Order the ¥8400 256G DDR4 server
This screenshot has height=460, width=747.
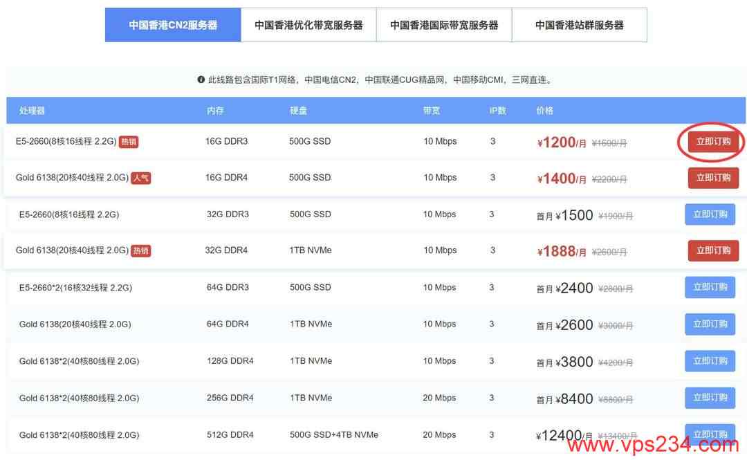pyautogui.click(x=710, y=398)
